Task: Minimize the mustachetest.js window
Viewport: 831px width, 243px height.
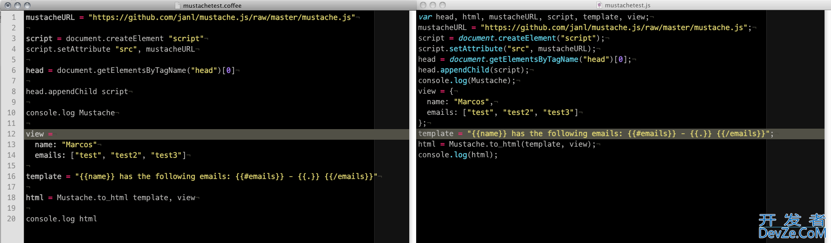Action: (x=433, y=5)
